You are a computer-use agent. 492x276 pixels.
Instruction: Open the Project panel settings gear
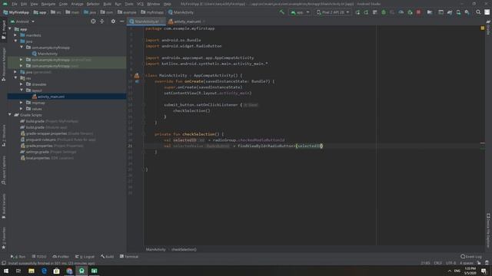tap(113, 21)
